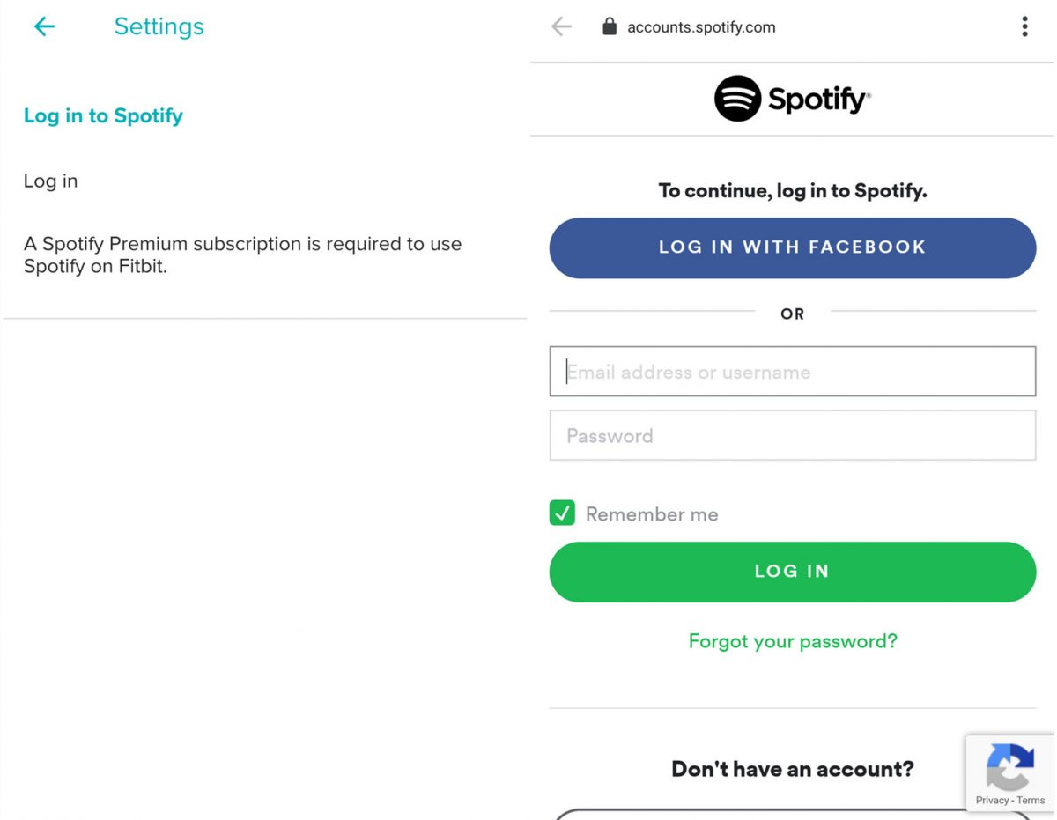This screenshot has width=1057, height=820.
Task: Open the Log in to Spotify section
Action: 103,115
